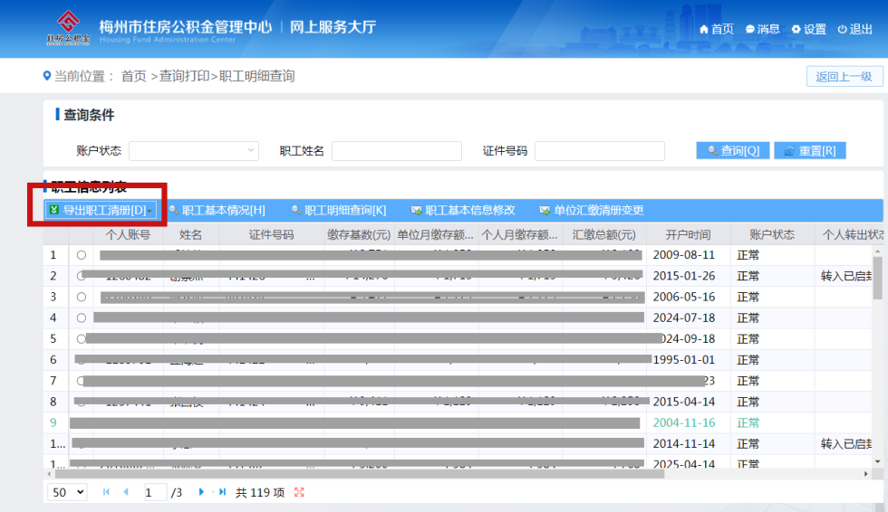The image size is (888, 512).
Task: Click date cell 2014-11-14
Action: click(684, 443)
